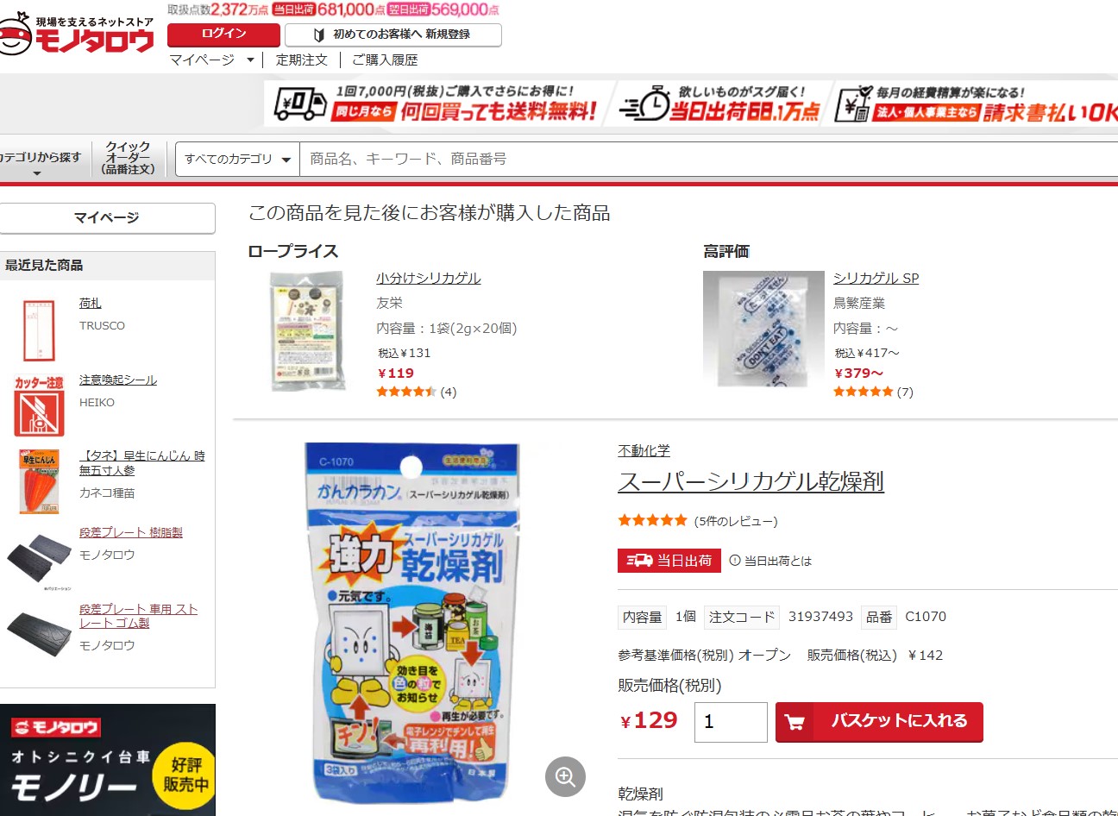Click the quantity input box
Screen dimensions: 1118x816
(731, 722)
